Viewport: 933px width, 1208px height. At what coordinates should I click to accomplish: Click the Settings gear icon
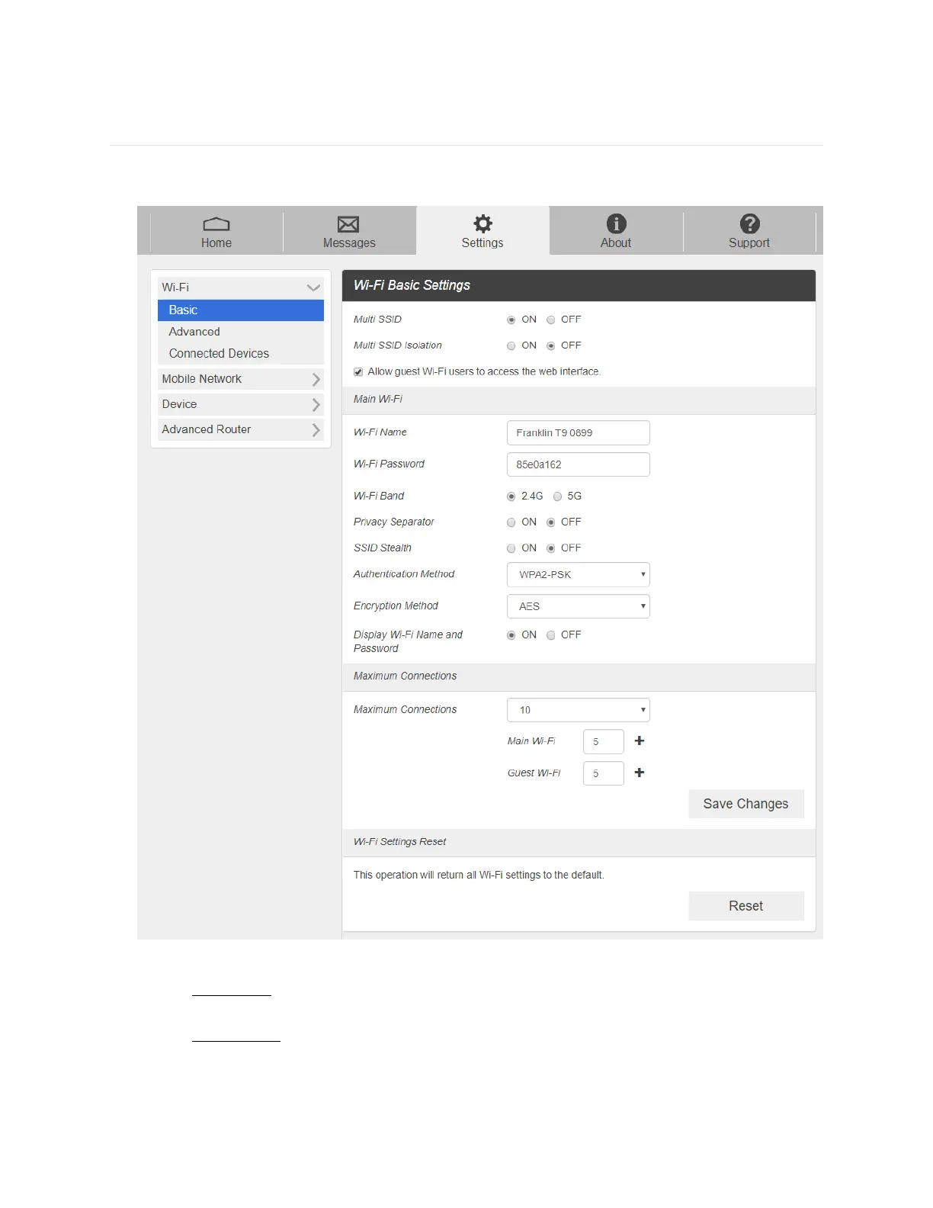pos(483,223)
